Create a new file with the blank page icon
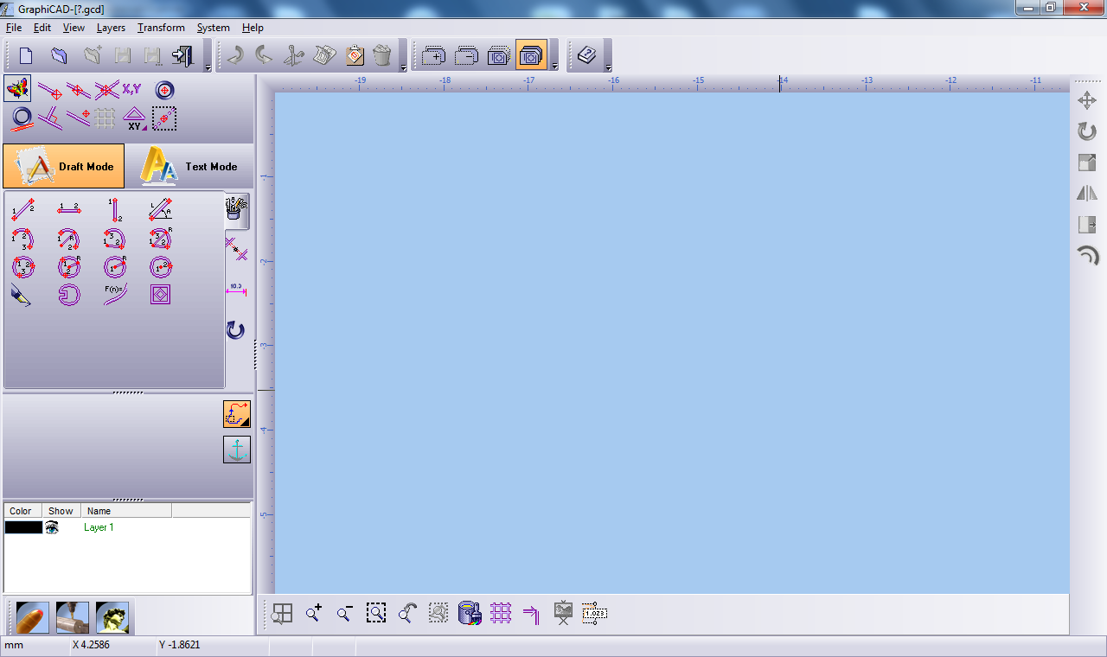Image resolution: width=1107 pixels, height=657 pixels. pyautogui.click(x=26, y=56)
